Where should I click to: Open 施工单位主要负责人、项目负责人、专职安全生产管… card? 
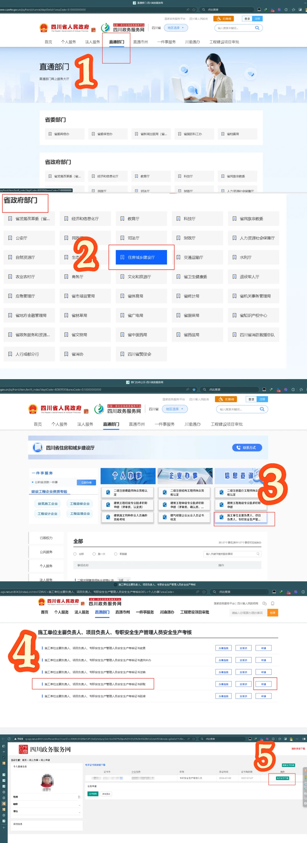coord(241,517)
